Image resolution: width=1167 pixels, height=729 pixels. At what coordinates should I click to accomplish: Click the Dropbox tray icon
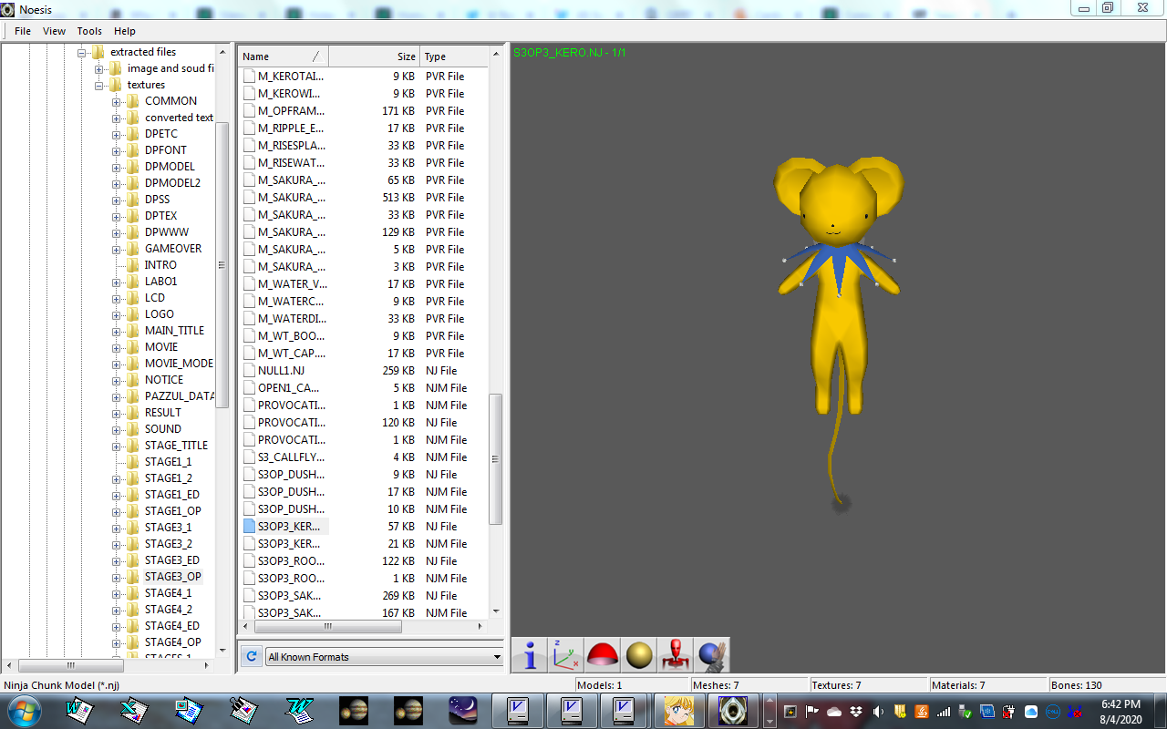click(856, 711)
